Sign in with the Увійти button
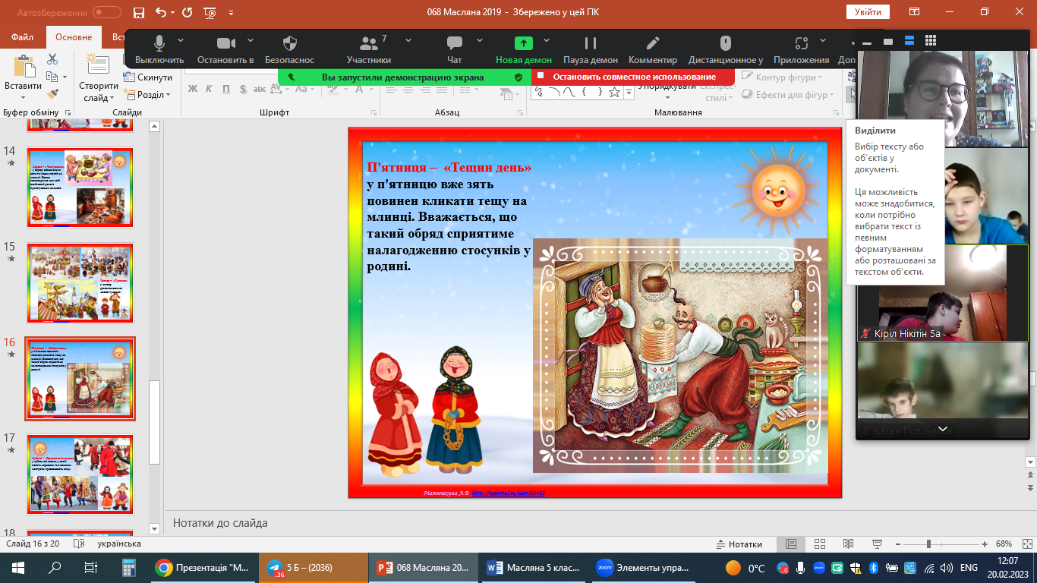 (x=867, y=12)
